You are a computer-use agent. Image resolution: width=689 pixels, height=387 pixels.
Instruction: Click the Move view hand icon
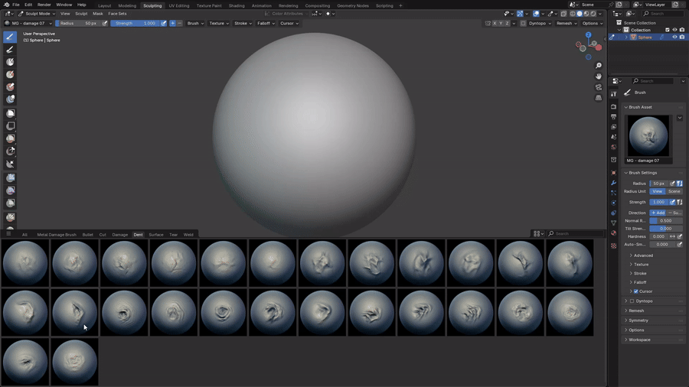coord(599,76)
